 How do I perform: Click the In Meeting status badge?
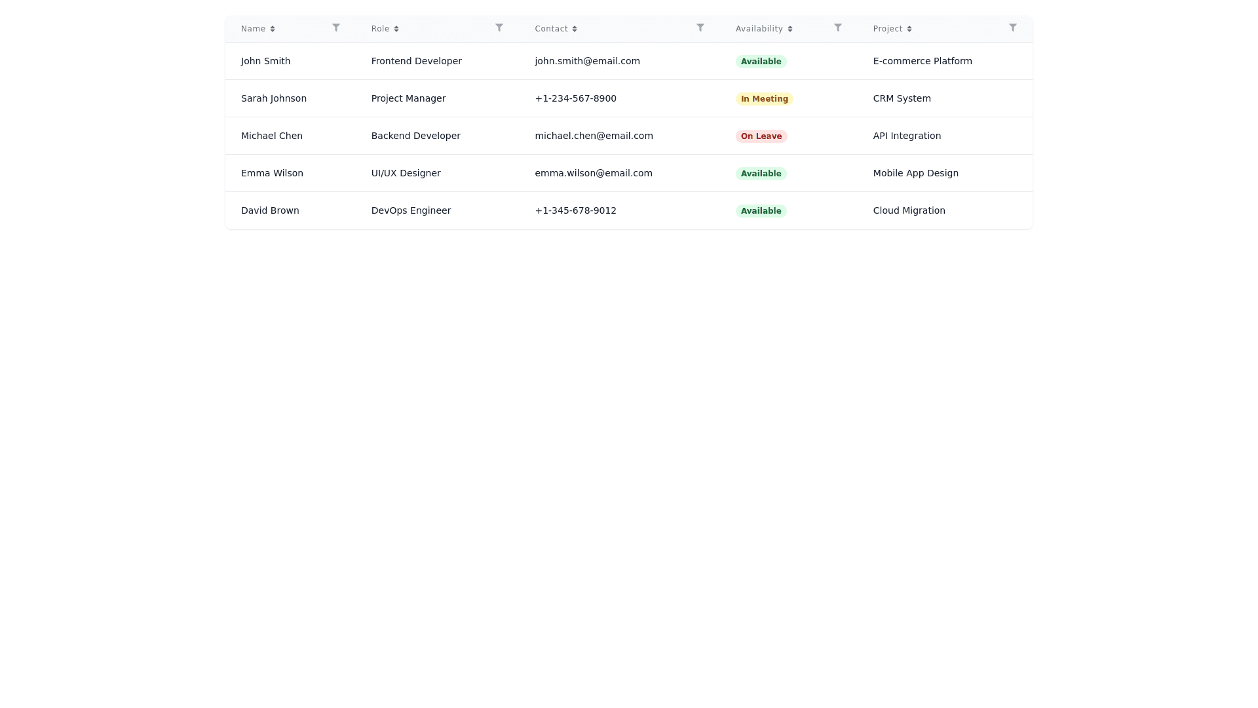pos(764,99)
